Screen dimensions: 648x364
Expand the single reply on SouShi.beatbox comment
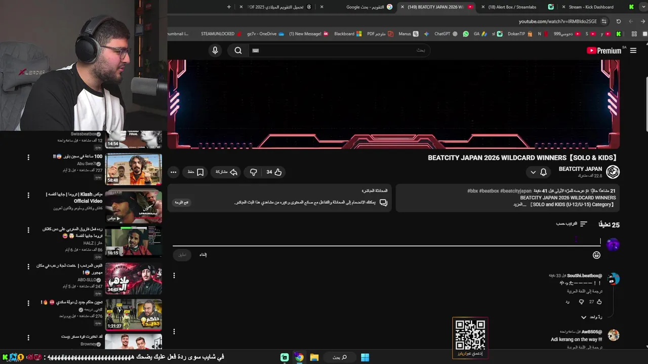[592, 317]
